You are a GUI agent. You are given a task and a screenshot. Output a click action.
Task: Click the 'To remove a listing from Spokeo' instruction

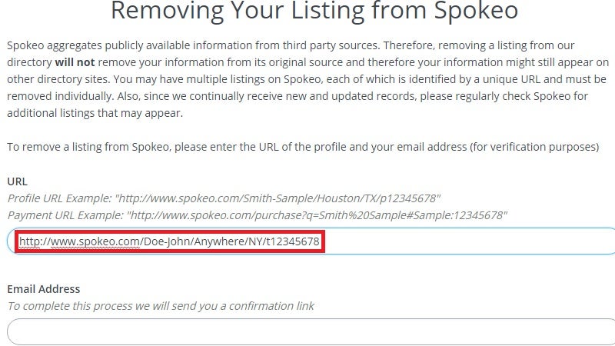tap(88, 147)
